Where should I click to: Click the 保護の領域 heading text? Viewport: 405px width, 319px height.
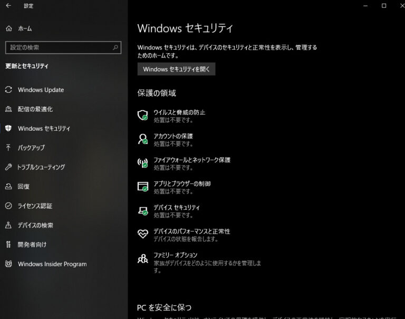[157, 93]
